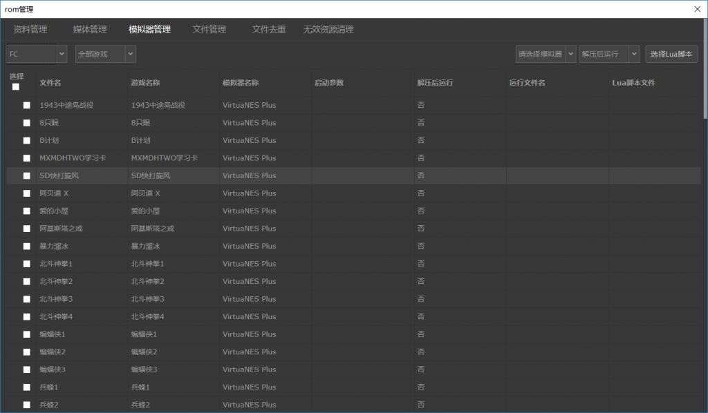
Task: Open the 媒体管理 tab
Action: (x=90, y=30)
